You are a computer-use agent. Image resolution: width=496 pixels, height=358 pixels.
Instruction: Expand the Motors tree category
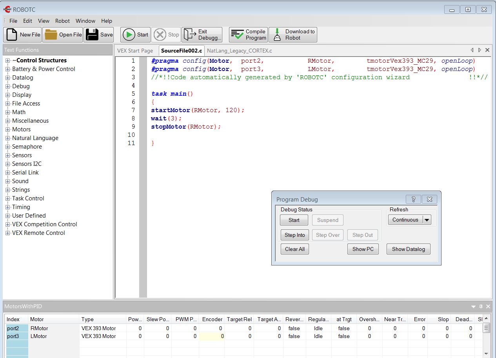7,129
